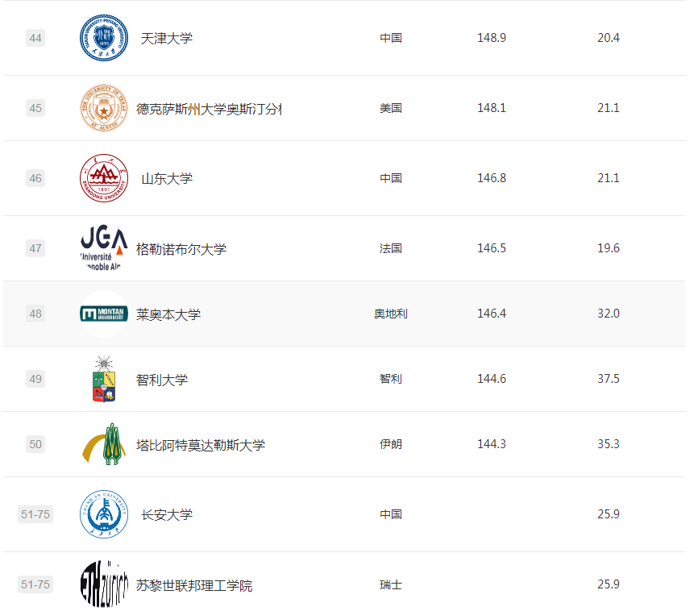Click the University of Texas at Austin seal
This screenshot has width=698, height=611.
pos(103,108)
